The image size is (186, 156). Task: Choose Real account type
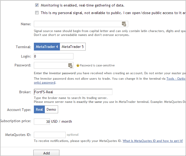(x=39, y=109)
